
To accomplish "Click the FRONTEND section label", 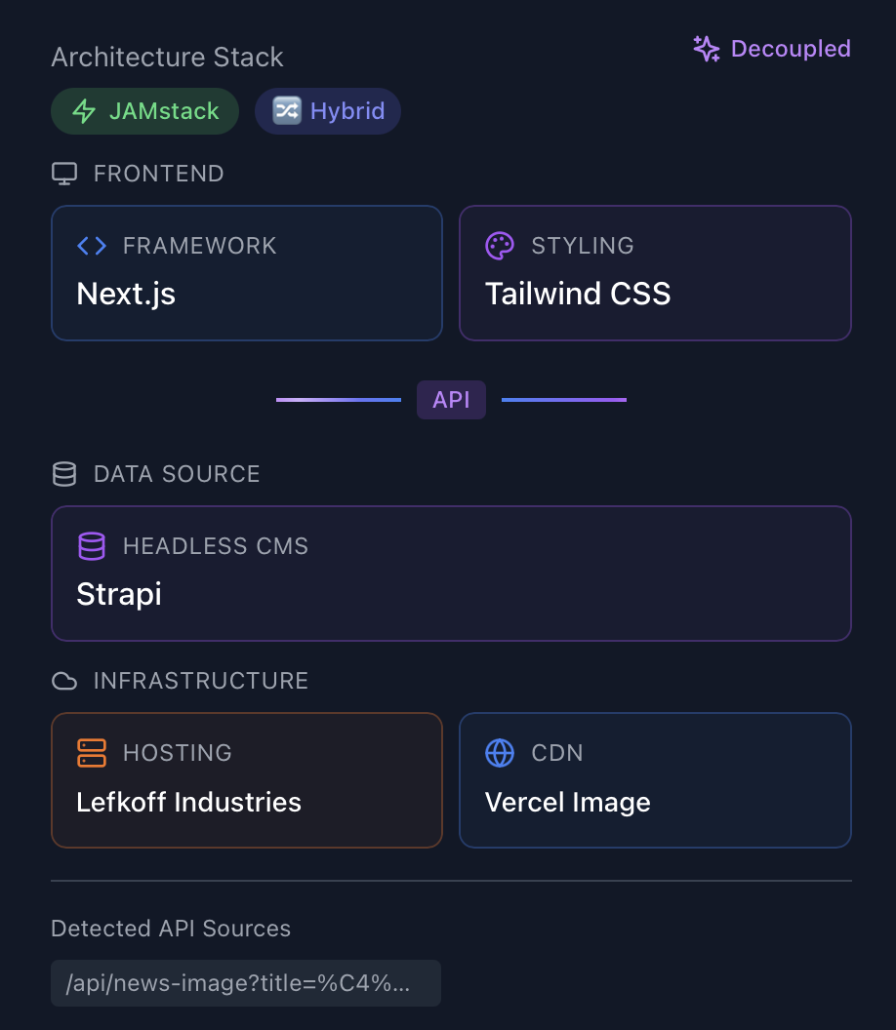I will [159, 174].
